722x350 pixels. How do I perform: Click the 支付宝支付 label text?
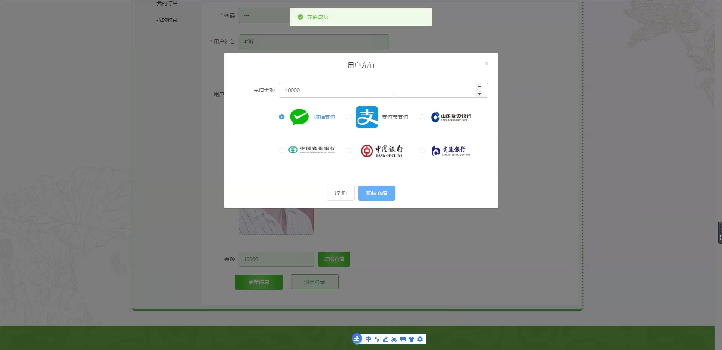click(395, 117)
